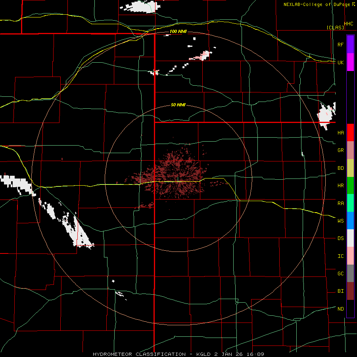Click the HR green legend swatch
The height and width of the screenshot is (357, 357).
click(x=350, y=185)
